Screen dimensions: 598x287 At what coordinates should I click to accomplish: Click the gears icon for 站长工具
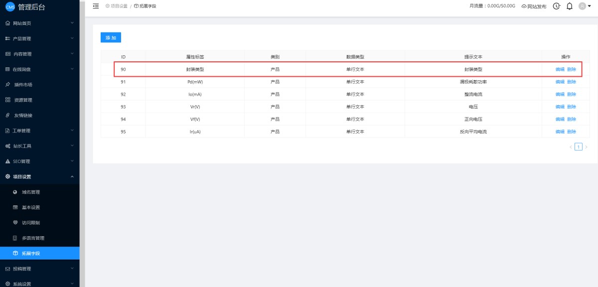[x=7, y=146]
